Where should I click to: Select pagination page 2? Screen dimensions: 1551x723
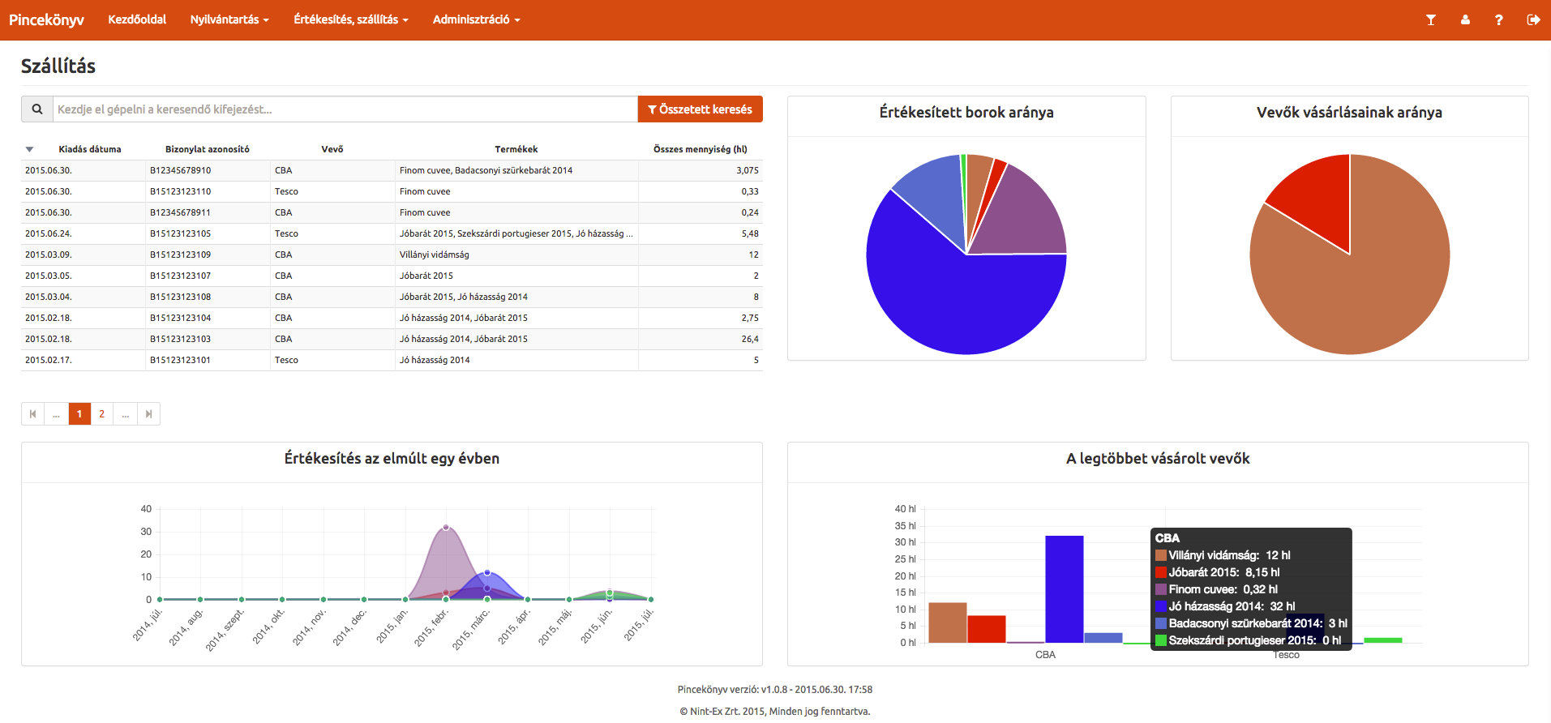tap(101, 414)
